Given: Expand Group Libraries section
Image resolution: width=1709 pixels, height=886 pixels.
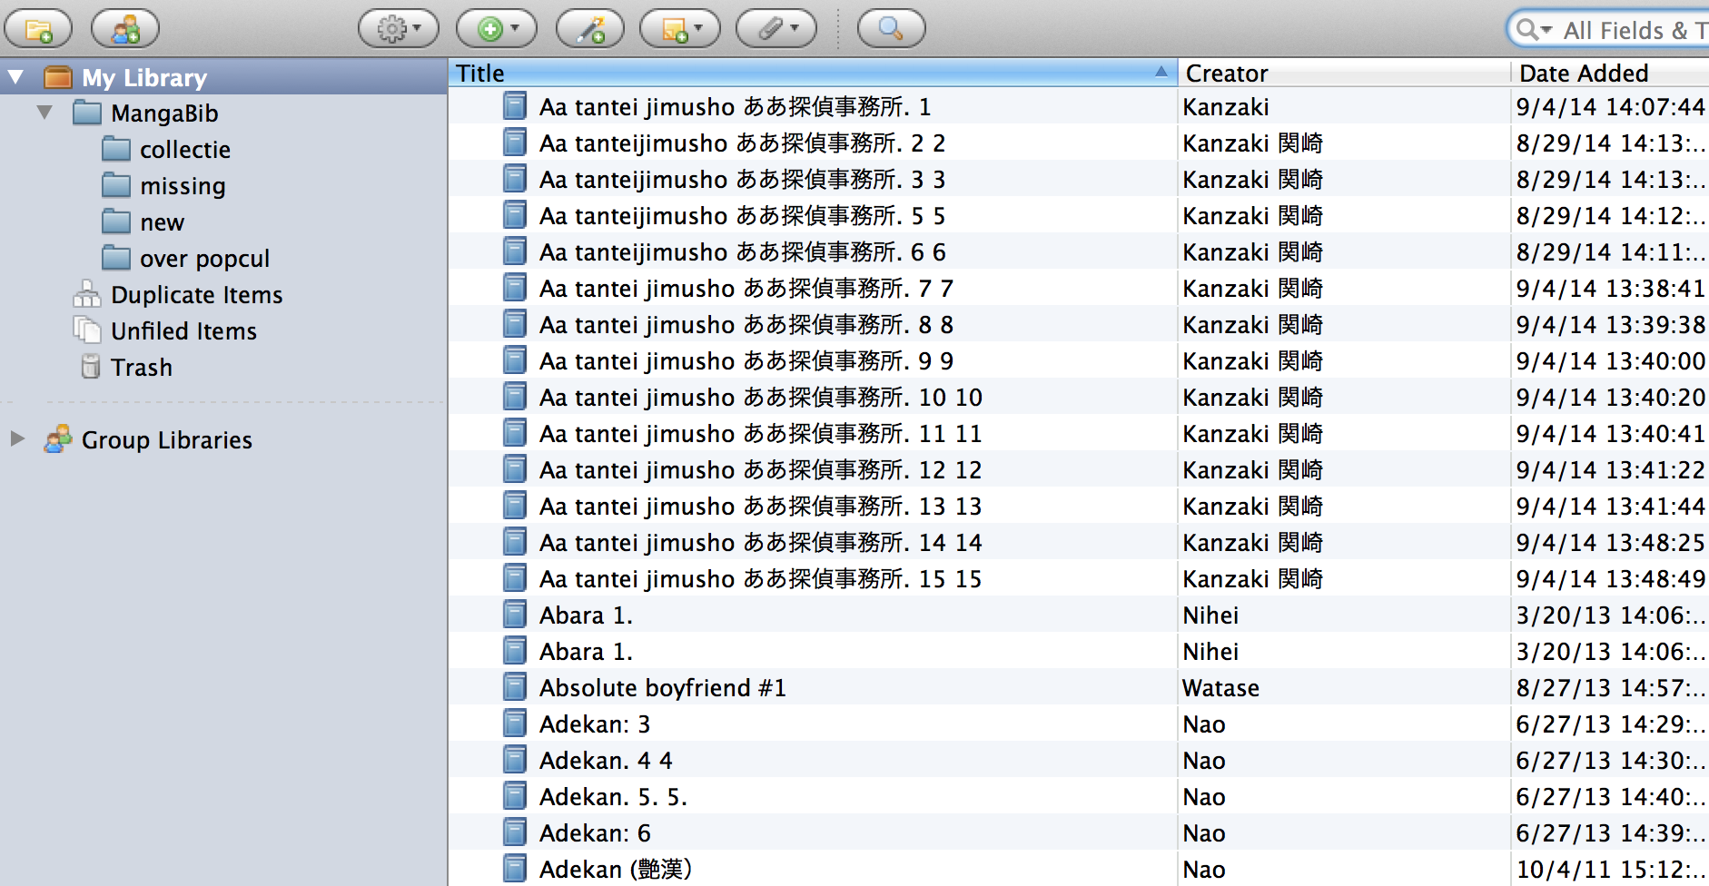Looking at the screenshot, I should (x=17, y=439).
